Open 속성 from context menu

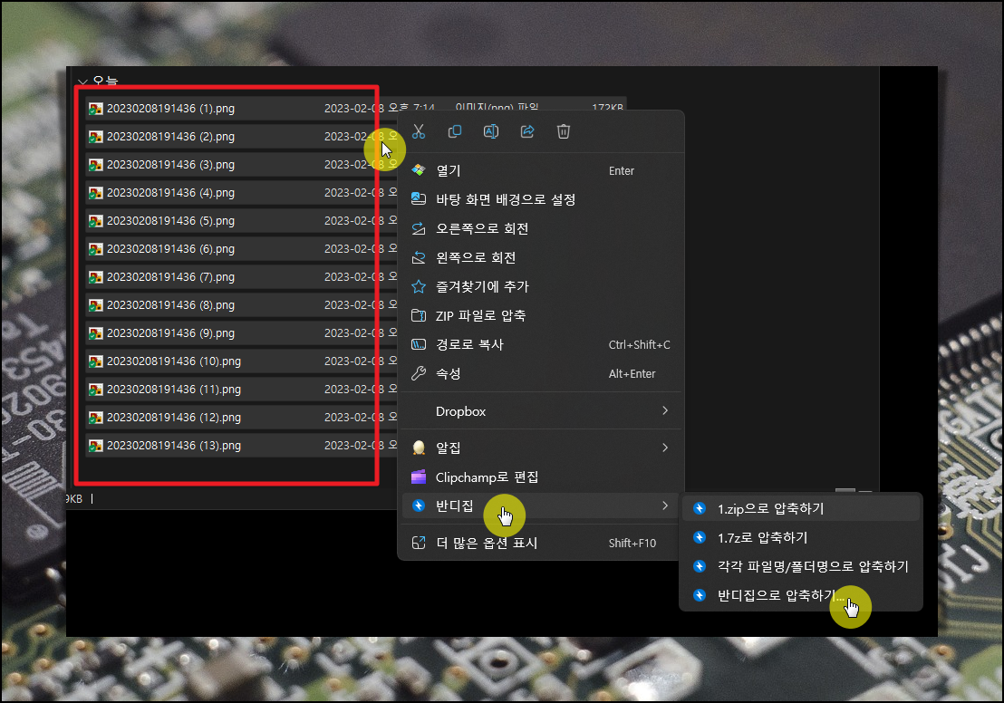(541, 373)
